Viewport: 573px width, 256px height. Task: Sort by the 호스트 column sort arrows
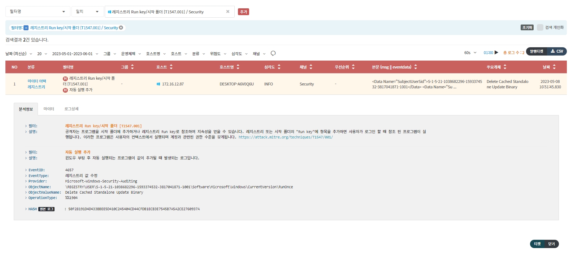click(x=171, y=67)
